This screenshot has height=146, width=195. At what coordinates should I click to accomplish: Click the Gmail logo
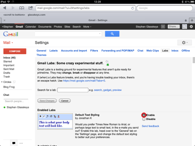tap(11, 34)
